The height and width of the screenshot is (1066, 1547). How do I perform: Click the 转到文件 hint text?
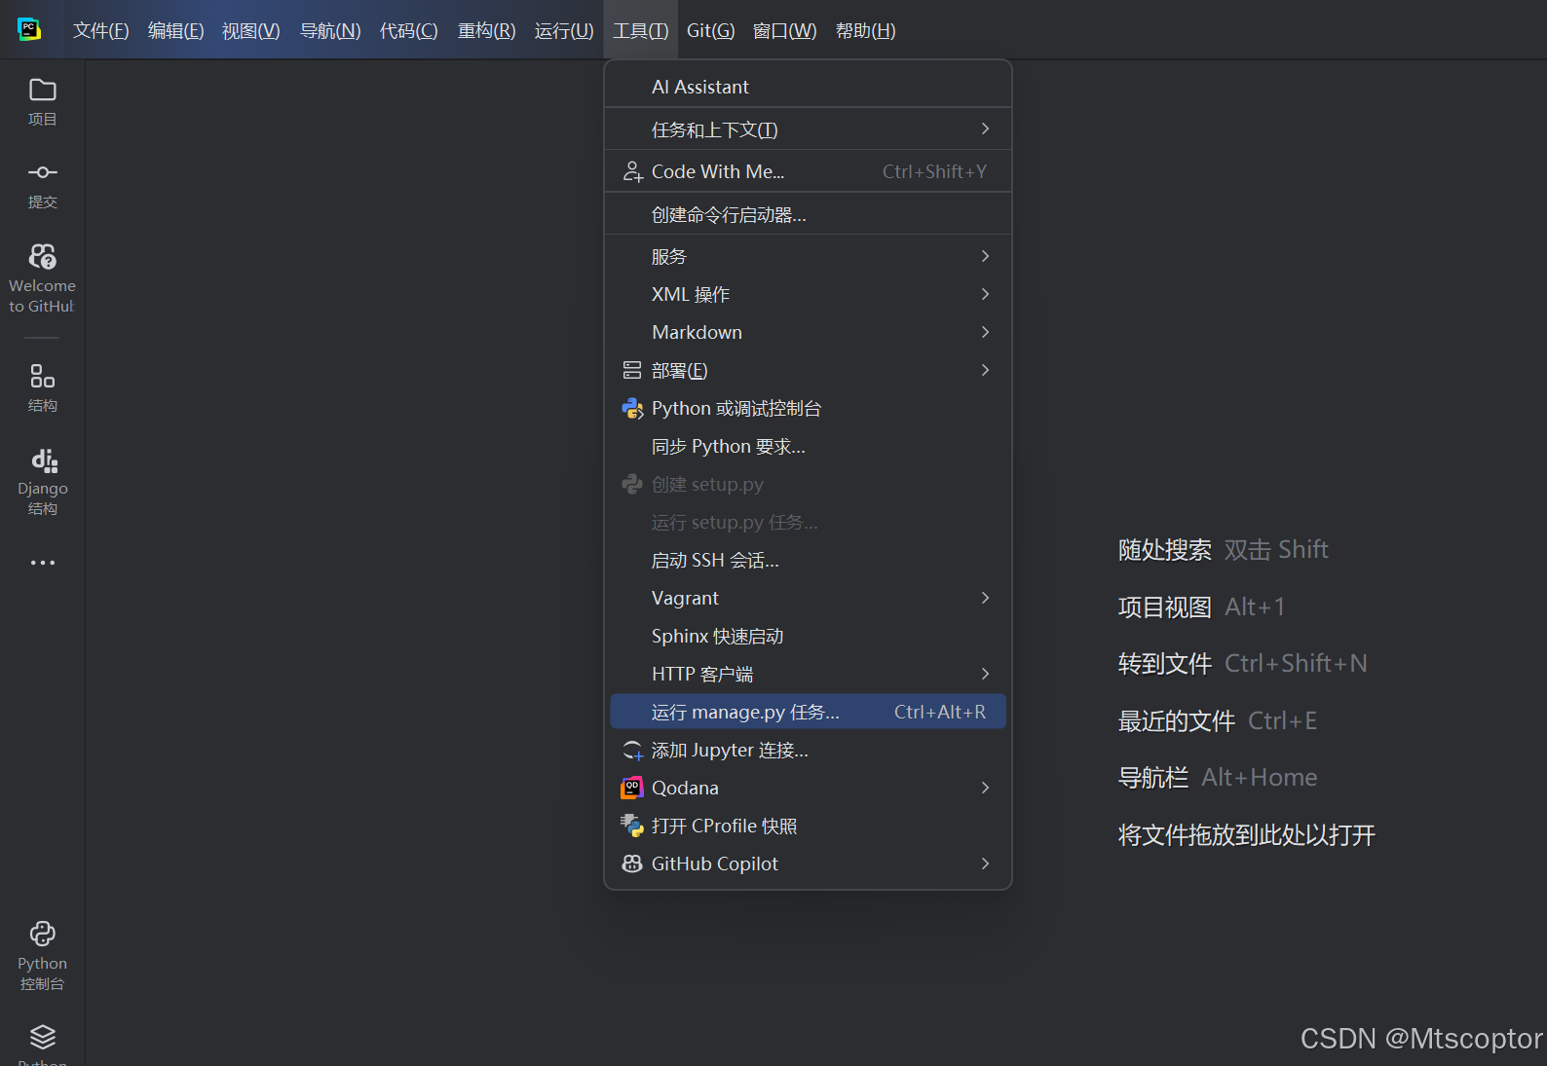tap(1164, 664)
